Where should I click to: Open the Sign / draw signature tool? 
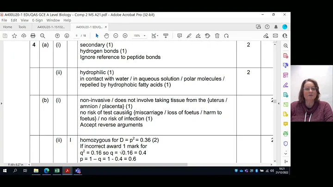pyautogui.click(x=198, y=36)
